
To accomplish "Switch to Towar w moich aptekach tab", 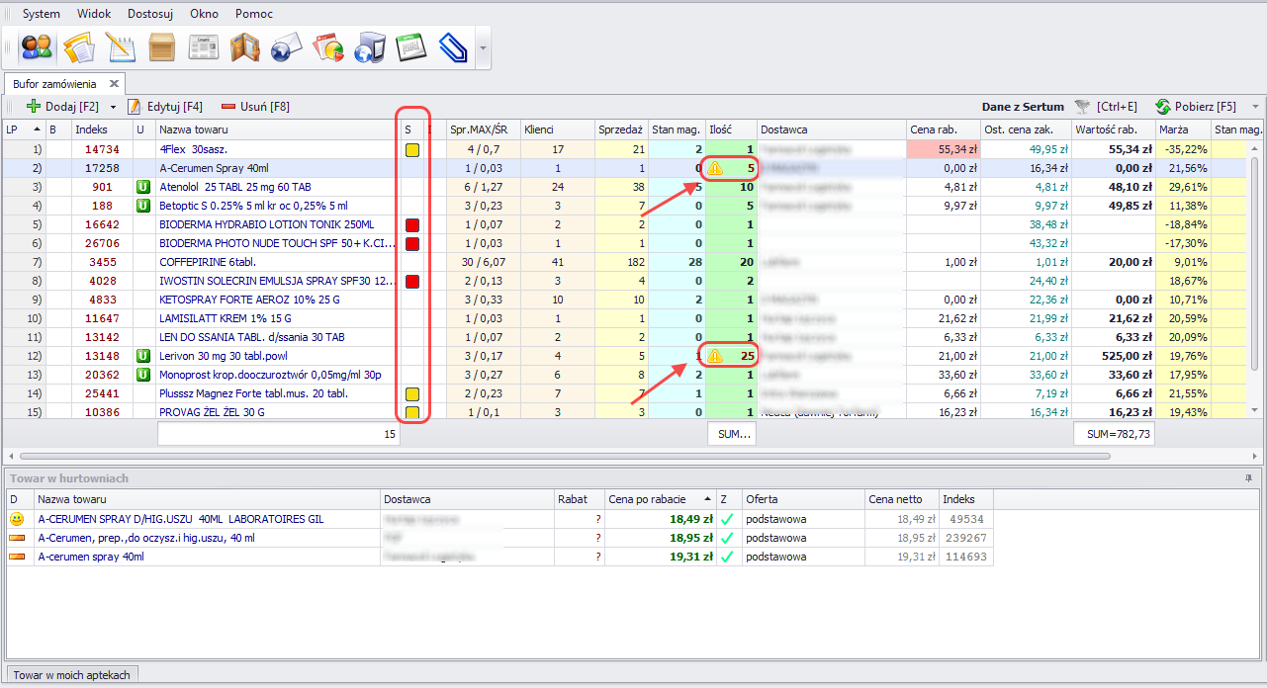I will click(x=71, y=674).
